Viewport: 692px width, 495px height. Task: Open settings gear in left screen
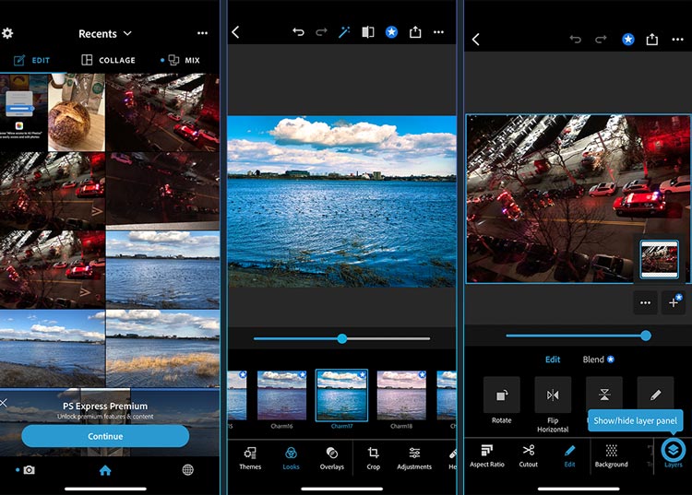(x=7, y=33)
